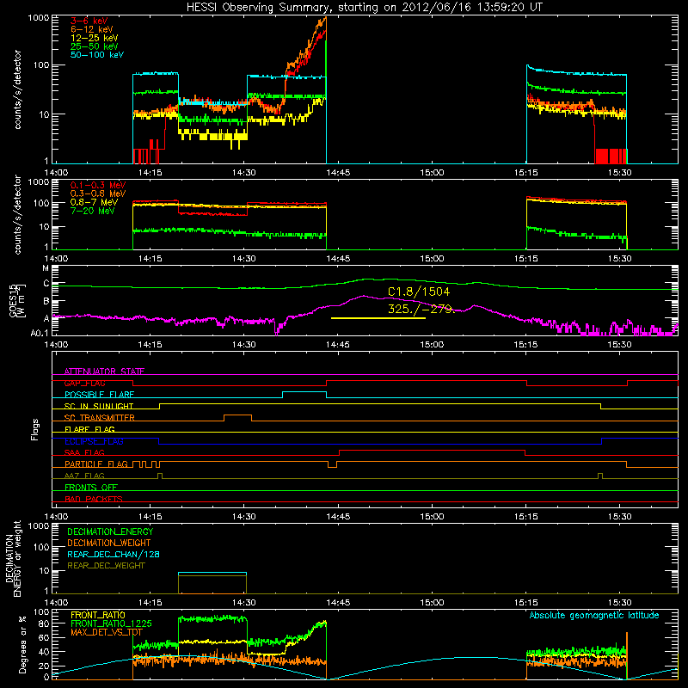This screenshot has width=688, height=688.
Task: Select the PARTICLE_FLAG label
Action: [x=96, y=464]
